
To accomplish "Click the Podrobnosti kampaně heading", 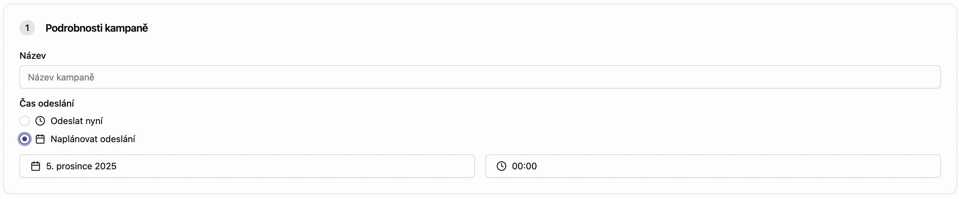I will tap(97, 28).
